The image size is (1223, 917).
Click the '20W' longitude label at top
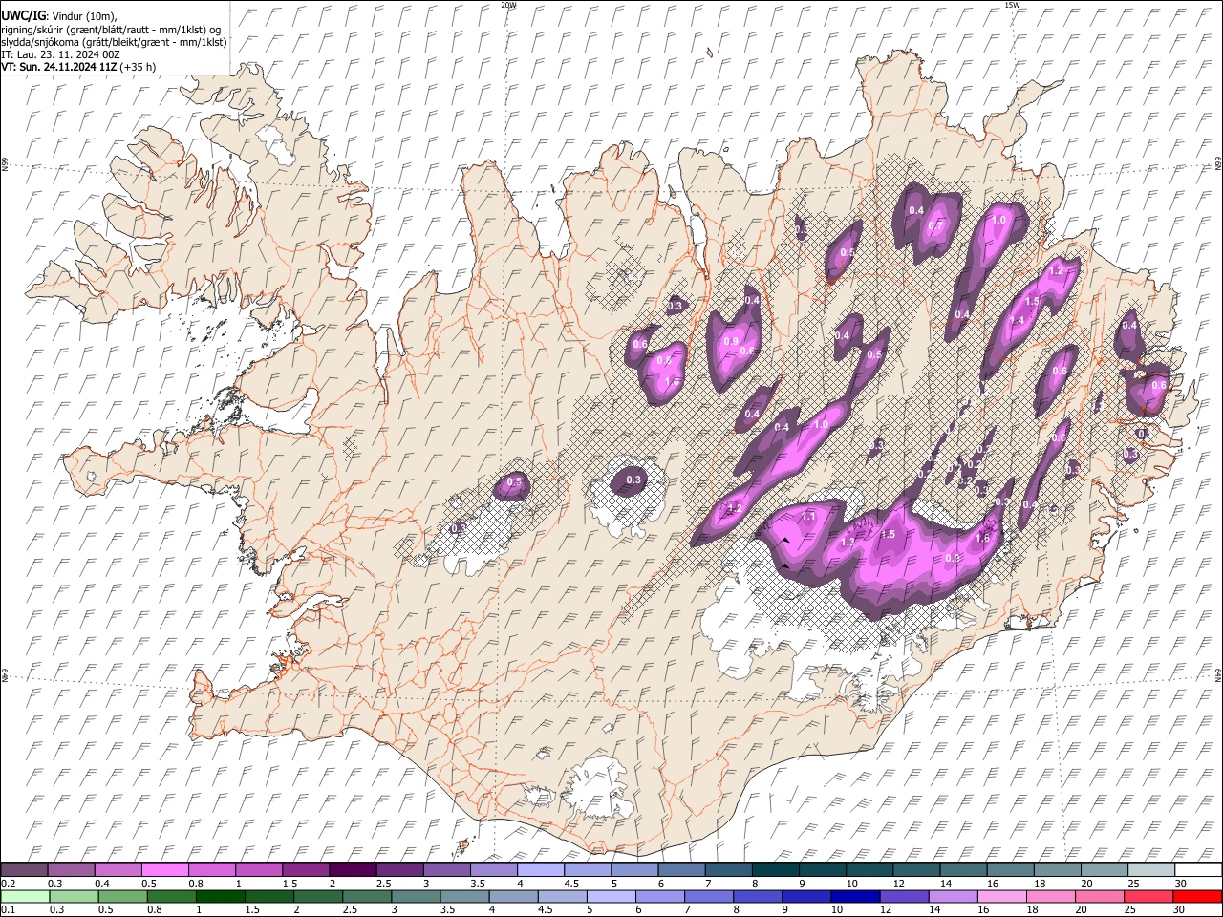tap(508, 5)
